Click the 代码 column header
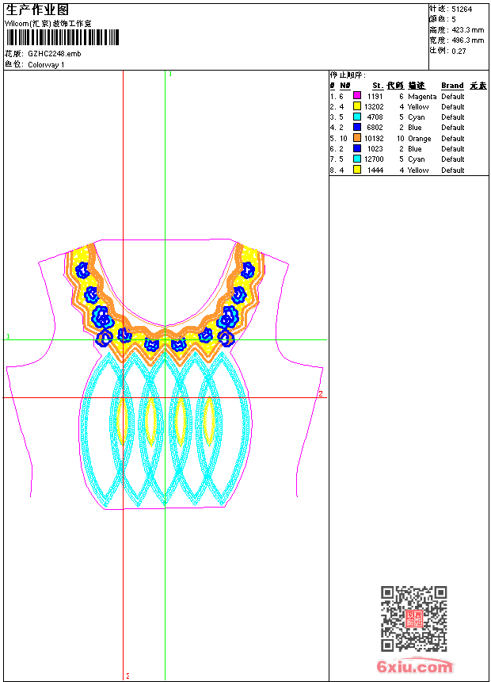Viewport: 491px width, 682px height. point(395,86)
